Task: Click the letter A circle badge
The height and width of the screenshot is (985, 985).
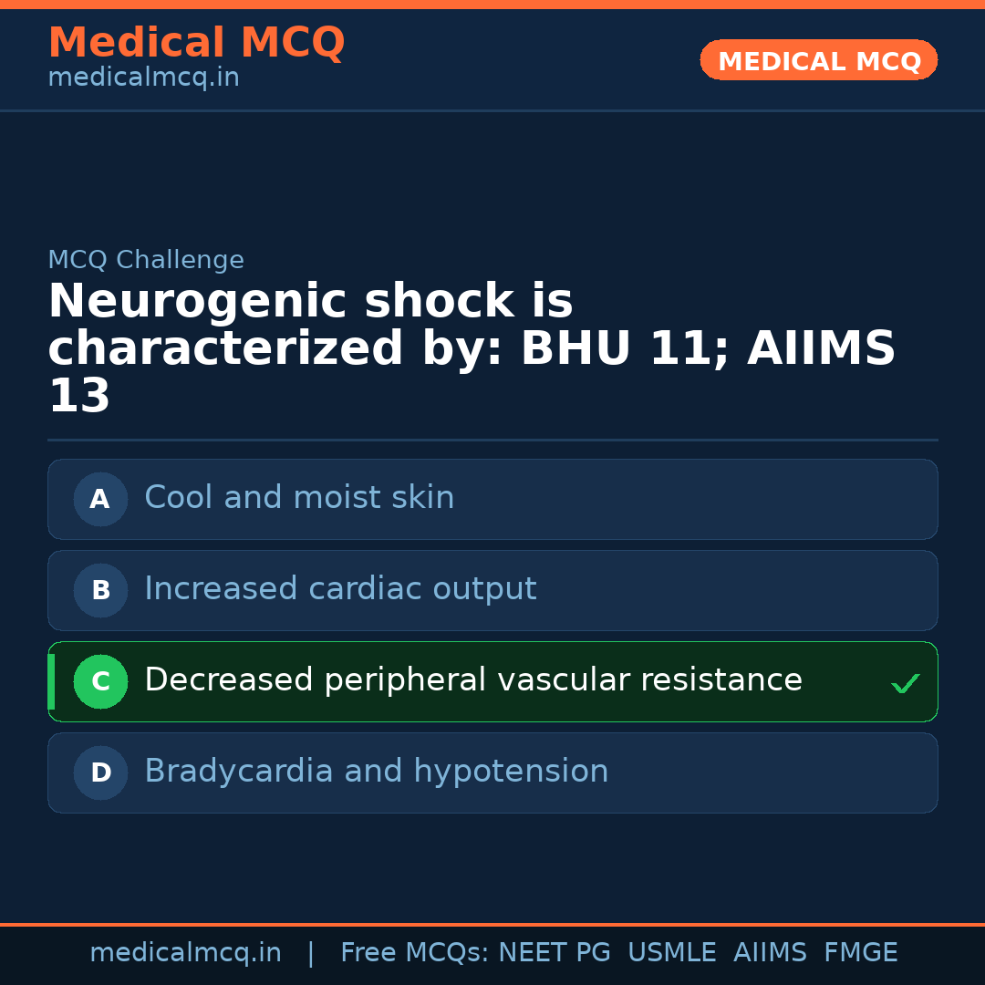Action: 100,499
